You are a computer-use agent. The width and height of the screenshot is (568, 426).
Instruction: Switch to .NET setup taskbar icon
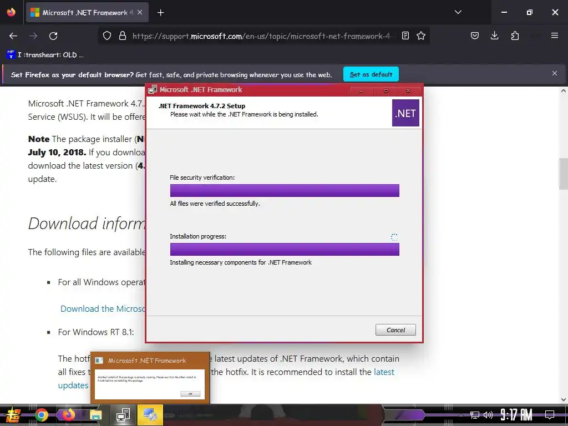(x=123, y=415)
